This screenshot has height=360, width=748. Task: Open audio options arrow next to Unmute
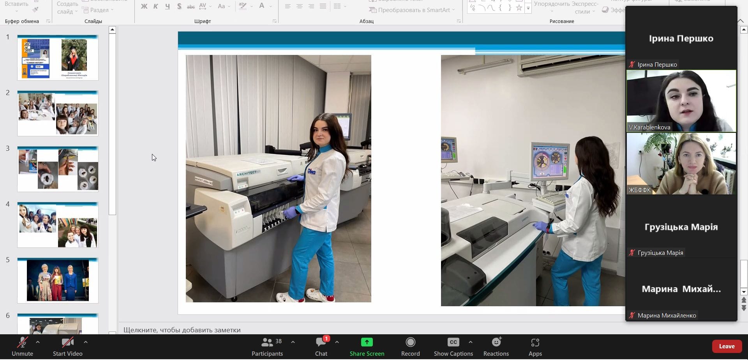[x=38, y=342]
